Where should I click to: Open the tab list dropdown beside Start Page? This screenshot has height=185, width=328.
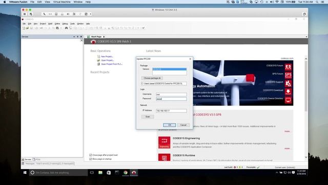coord(306,36)
